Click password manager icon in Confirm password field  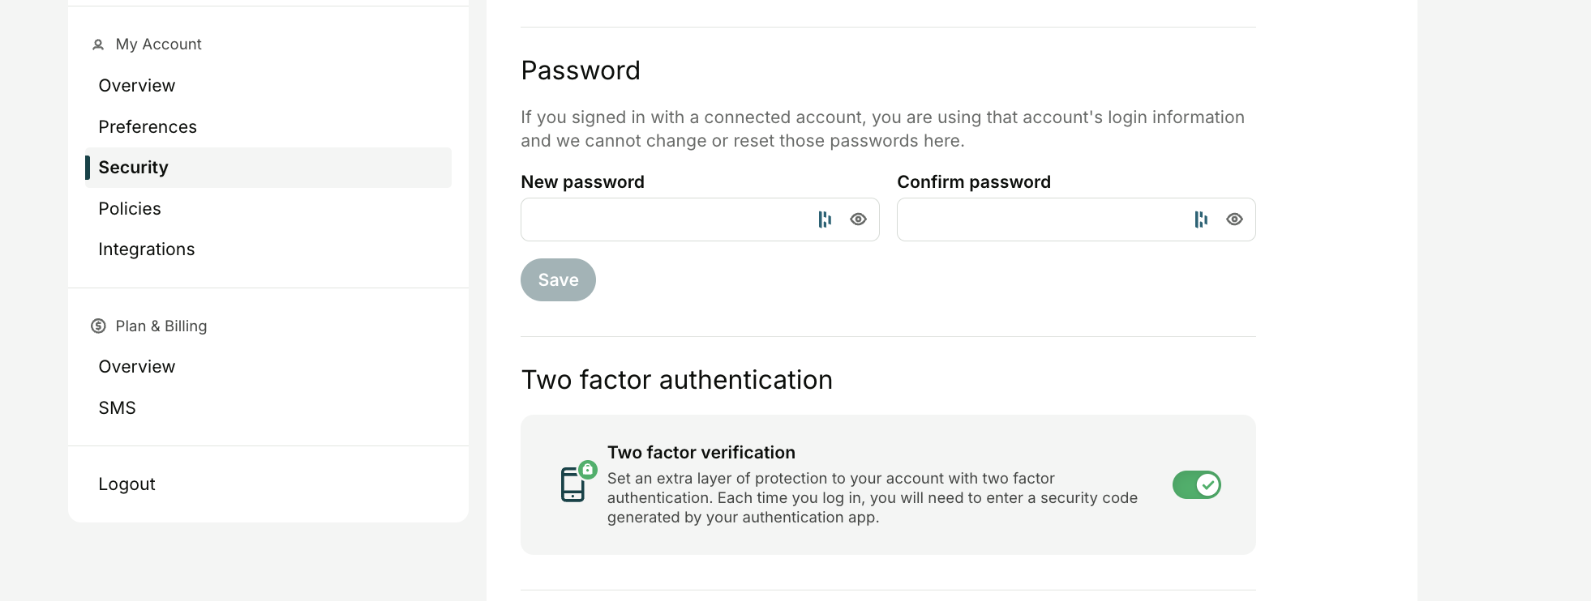(x=1201, y=220)
